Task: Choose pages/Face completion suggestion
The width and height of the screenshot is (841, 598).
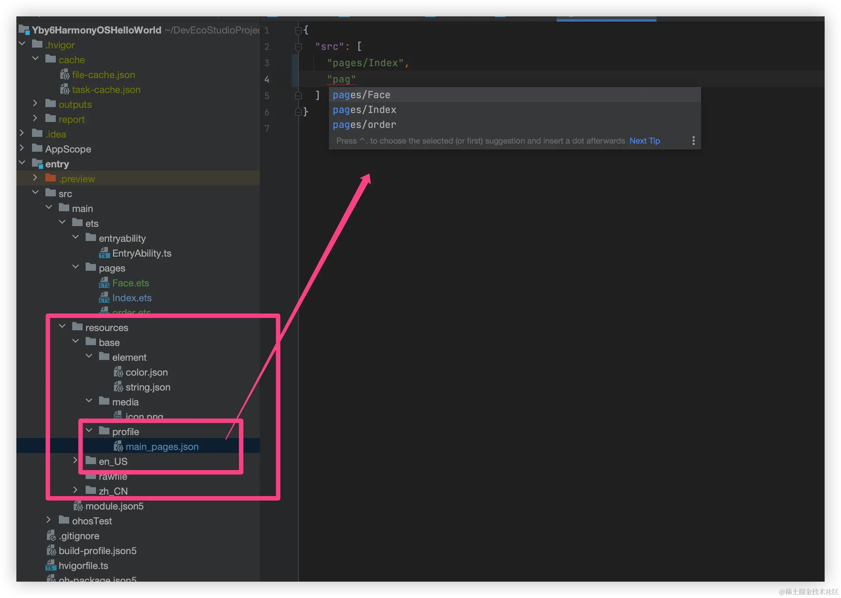Action: pyautogui.click(x=361, y=95)
